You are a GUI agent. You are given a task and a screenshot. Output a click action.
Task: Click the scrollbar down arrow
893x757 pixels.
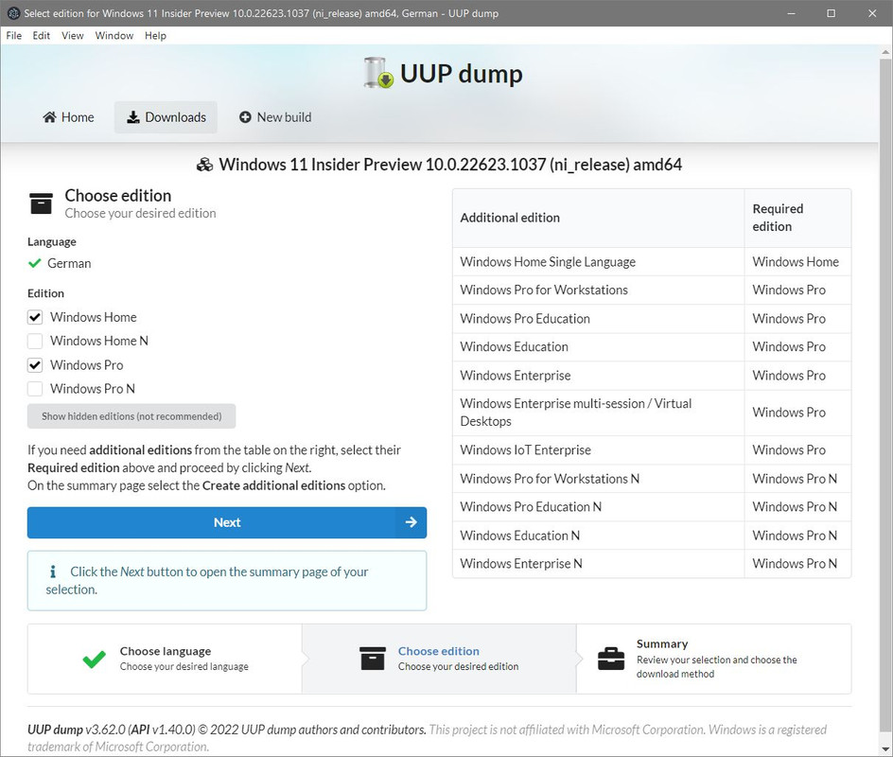(x=885, y=749)
